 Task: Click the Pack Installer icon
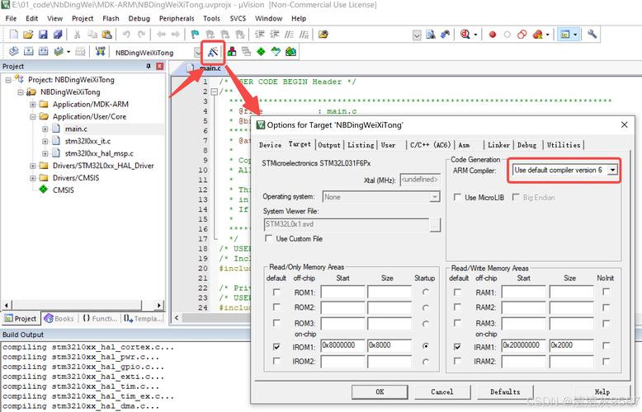point(290,51)
